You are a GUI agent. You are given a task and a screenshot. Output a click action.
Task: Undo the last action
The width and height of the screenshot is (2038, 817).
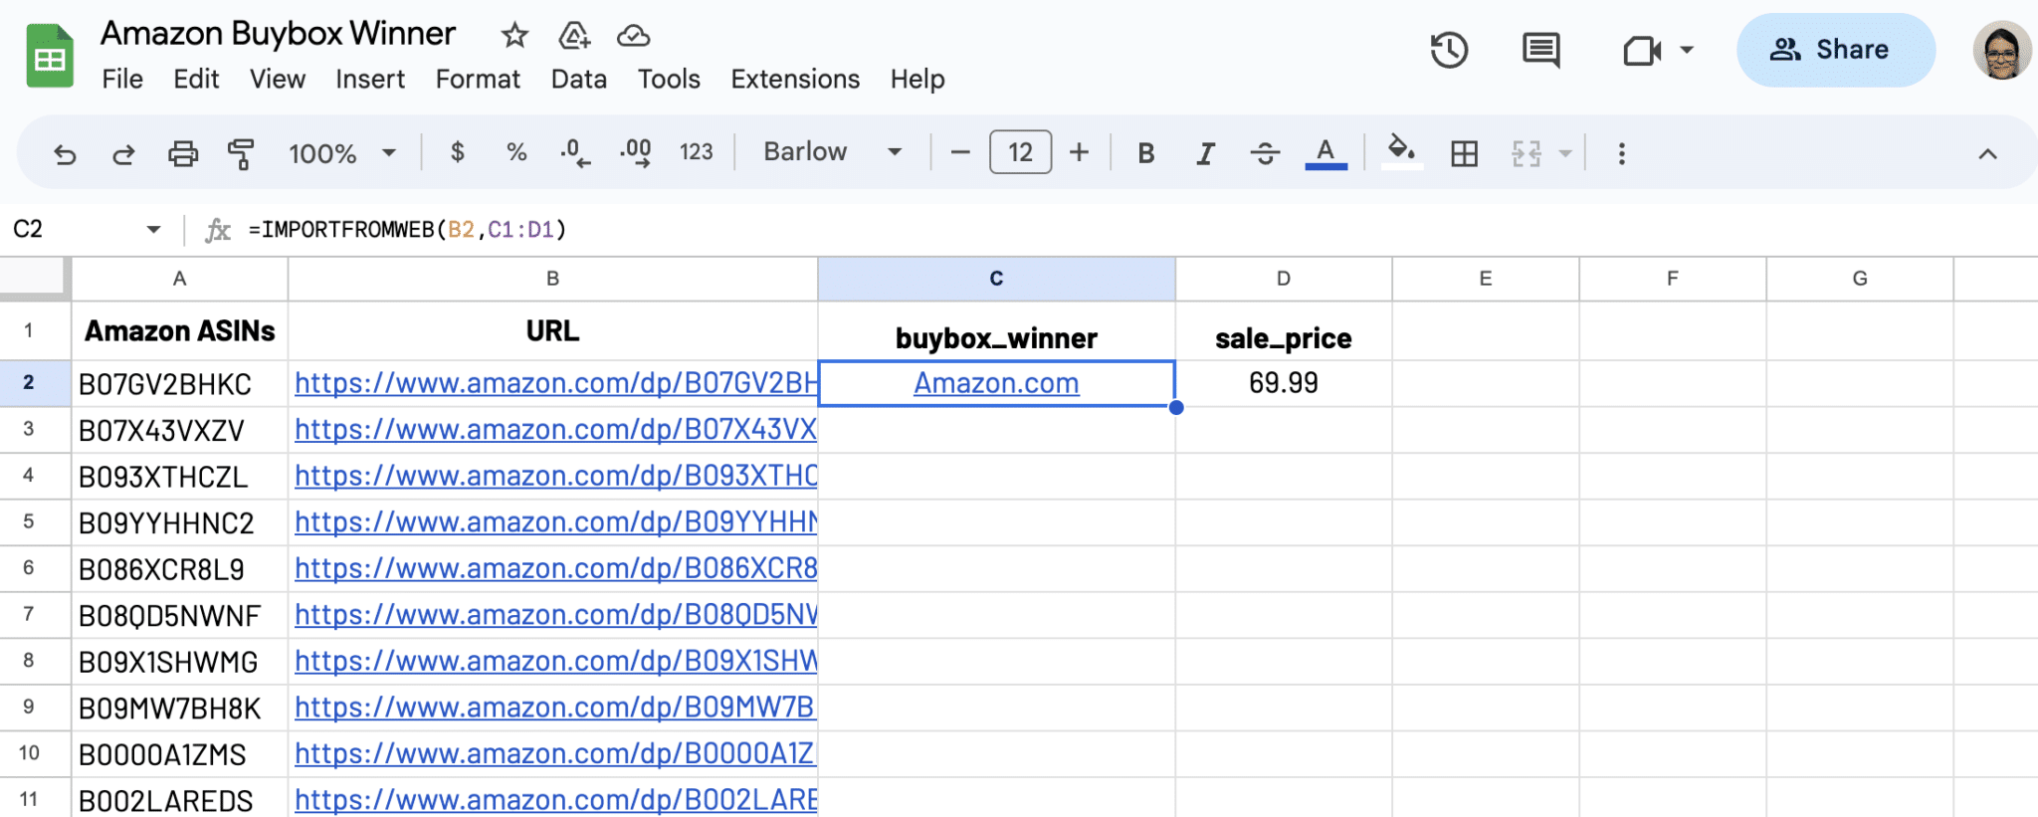click(x=65, y=153)
